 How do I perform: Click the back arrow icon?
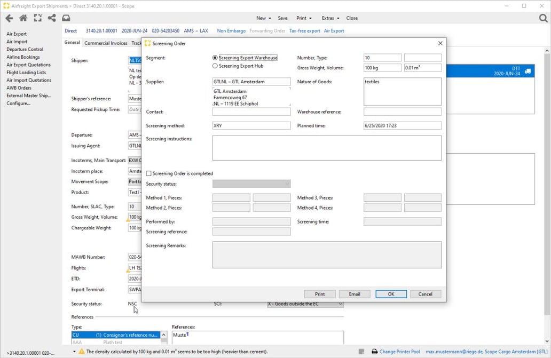9,18
